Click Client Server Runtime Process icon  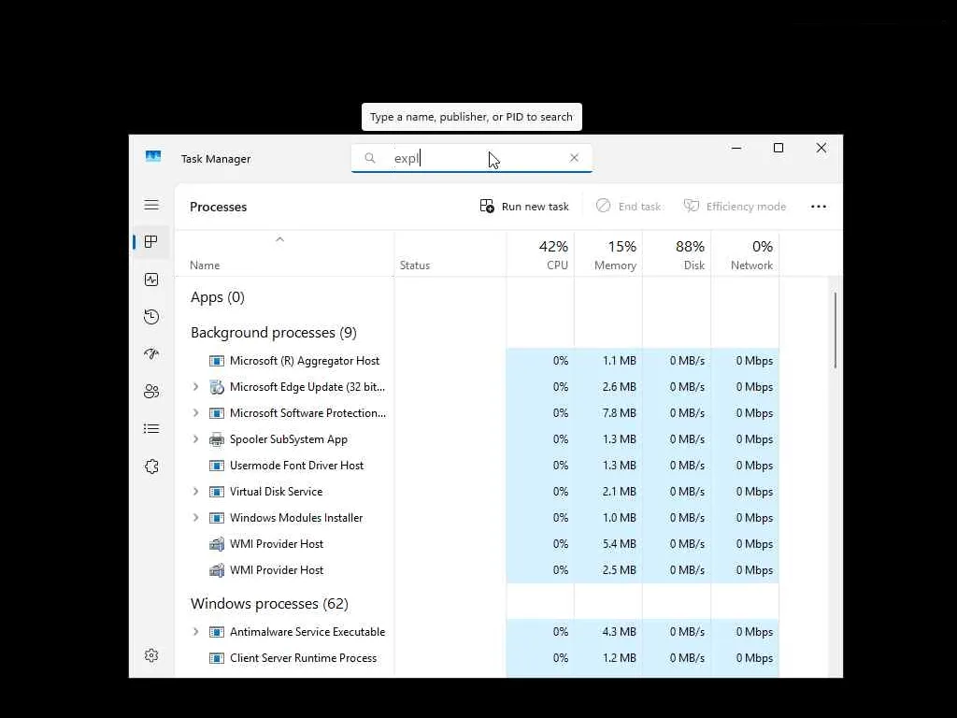pyautogui.click(x=217, y=658)
